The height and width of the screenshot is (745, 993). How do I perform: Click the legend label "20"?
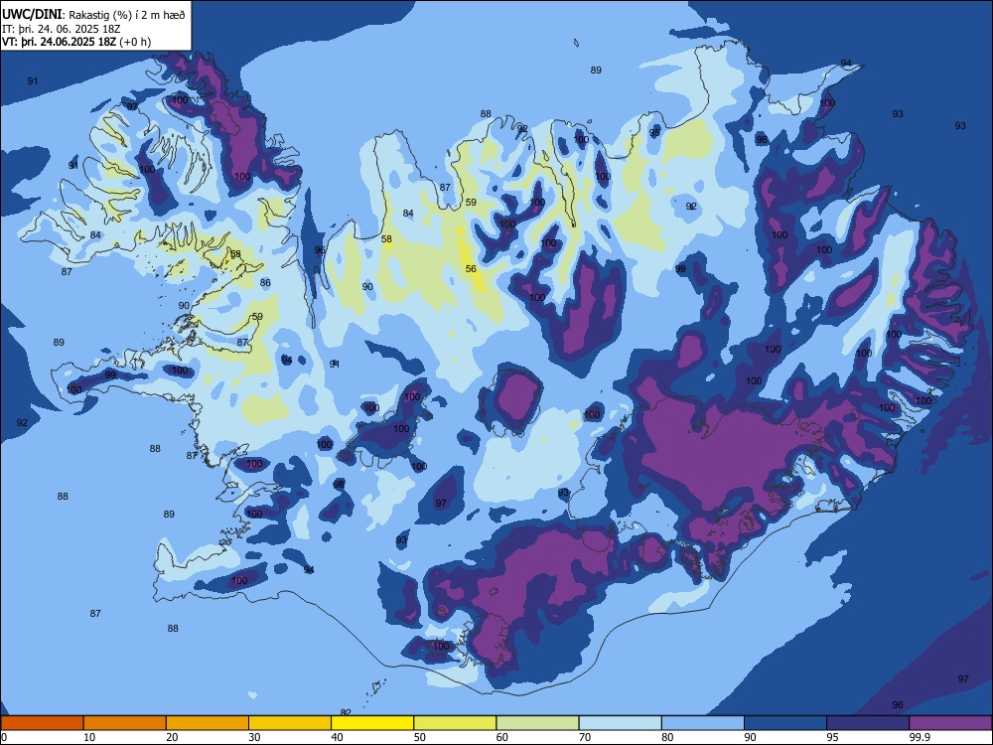pos(172,737)
